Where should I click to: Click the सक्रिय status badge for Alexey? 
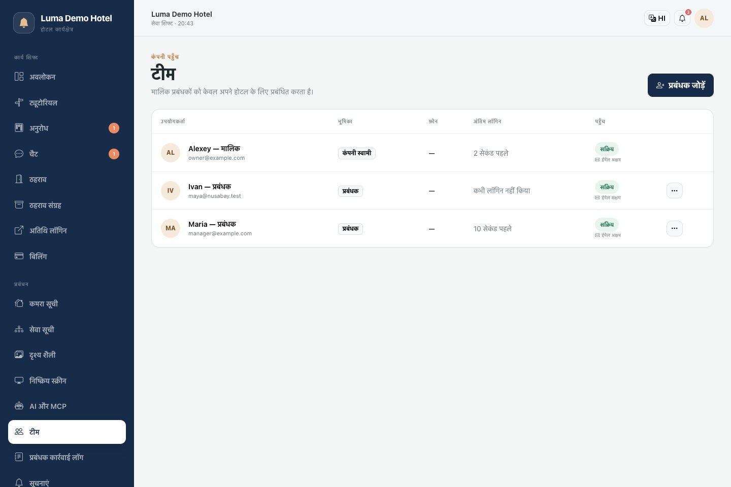[x=607, y=149]
